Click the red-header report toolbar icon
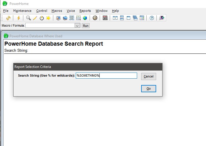Image resolution: width=206 pixels, height=146 pixels. pyautogui.click(x=105, y=18)
